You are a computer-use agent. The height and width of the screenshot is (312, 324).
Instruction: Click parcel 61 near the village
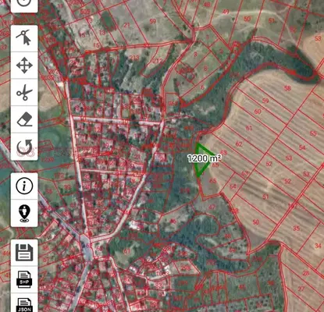126,251
